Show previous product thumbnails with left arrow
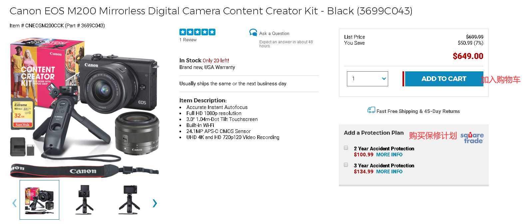 coord(14,203)
